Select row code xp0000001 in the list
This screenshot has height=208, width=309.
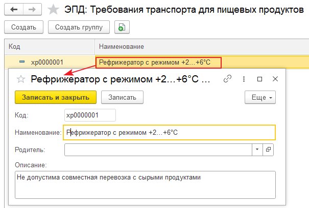[47, 63]
